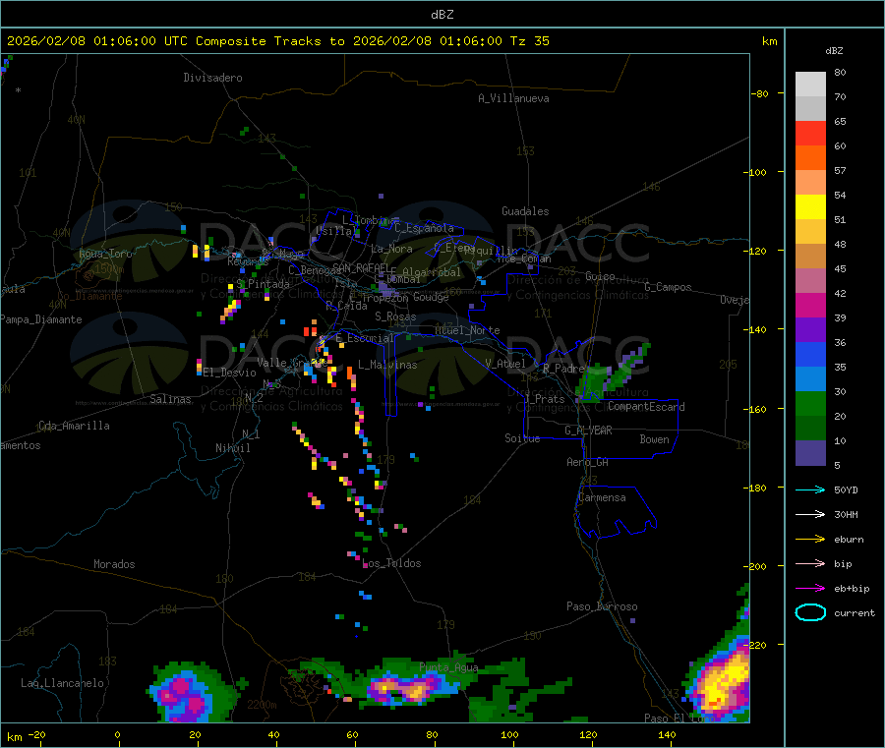Pick the light gray top swatch below 80

point(810,85)
